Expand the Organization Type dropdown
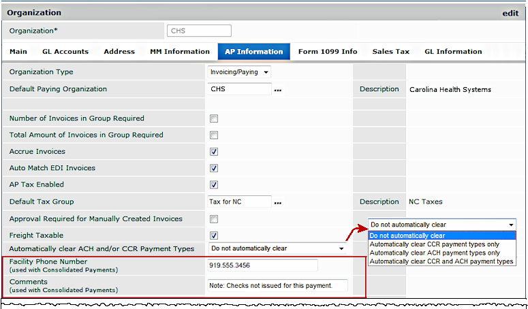 coord(238,72)
